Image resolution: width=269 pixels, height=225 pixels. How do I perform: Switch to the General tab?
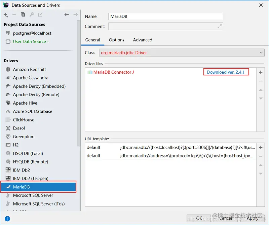93,40
